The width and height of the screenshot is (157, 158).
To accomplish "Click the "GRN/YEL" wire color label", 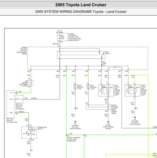I will point(132,76).
